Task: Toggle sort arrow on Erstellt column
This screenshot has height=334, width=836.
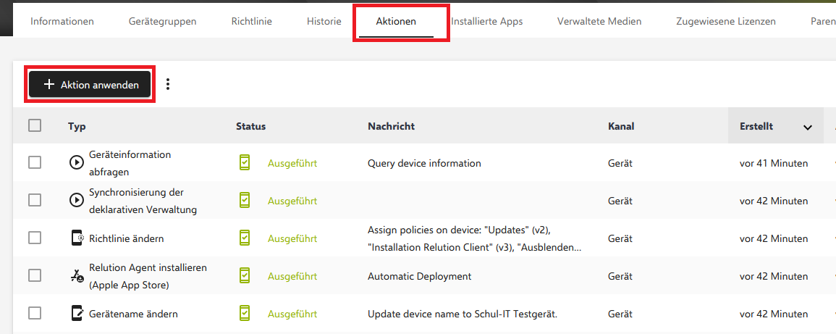Action: click(x=808, y=127)
